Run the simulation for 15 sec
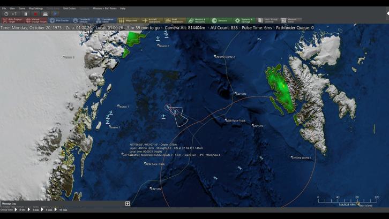The width and height of the screenshot is (389, 219). click(20, 210)
